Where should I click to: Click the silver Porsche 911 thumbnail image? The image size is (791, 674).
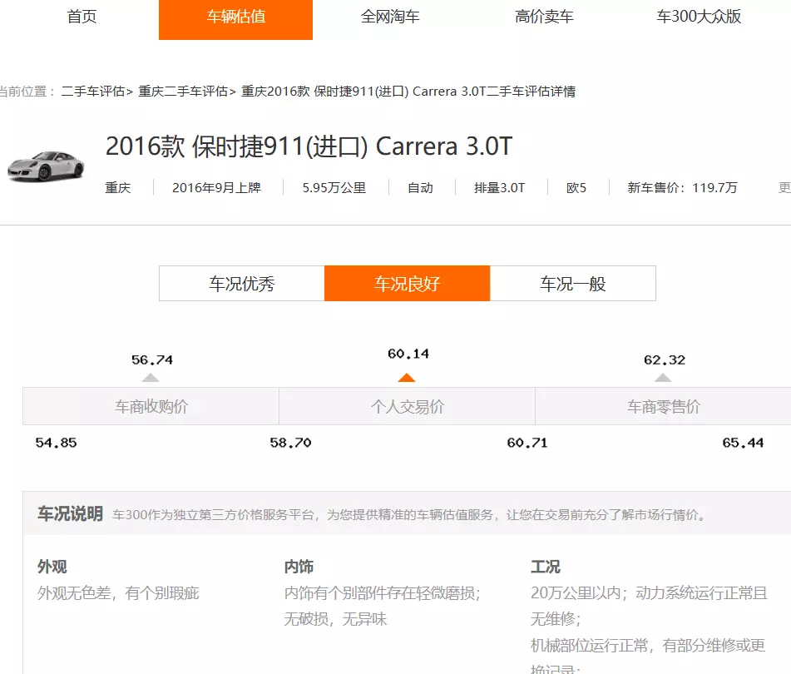click(46, 166)
